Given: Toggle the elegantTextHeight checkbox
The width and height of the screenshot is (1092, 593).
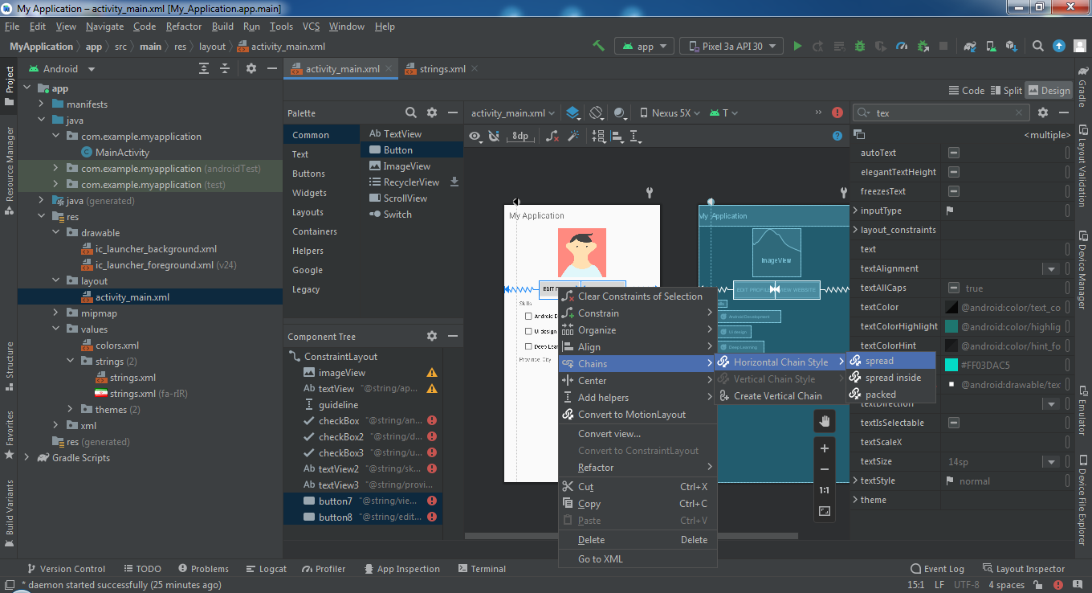Looking at the screenshot, I should [953, 172].
